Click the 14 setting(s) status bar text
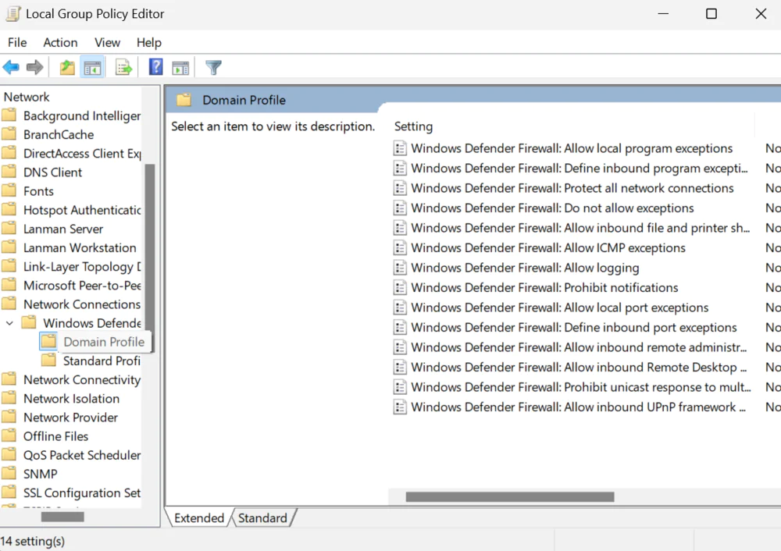 (32, 541)
